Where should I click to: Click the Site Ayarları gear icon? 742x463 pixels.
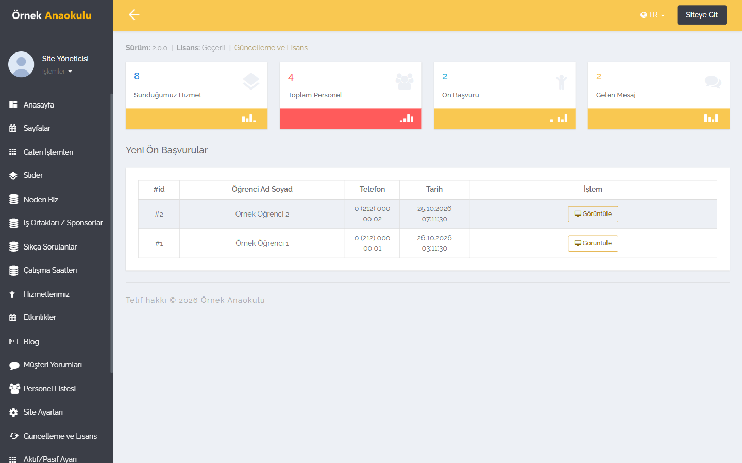13,413
